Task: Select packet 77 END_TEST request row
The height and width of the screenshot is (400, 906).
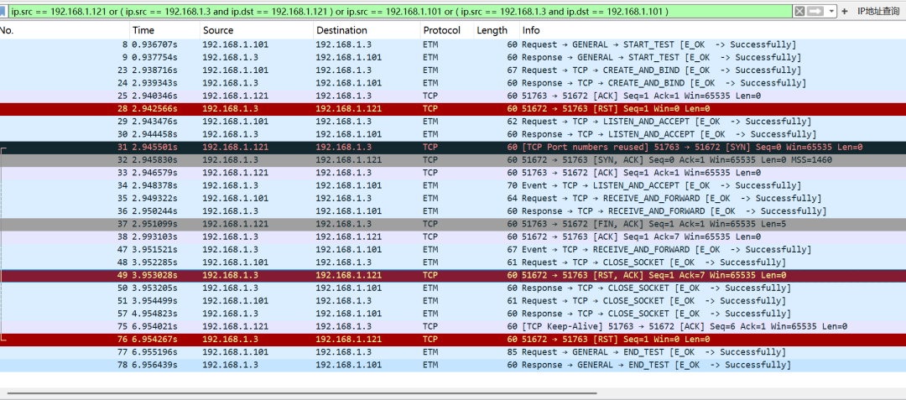Action: (x=419, y=352)
